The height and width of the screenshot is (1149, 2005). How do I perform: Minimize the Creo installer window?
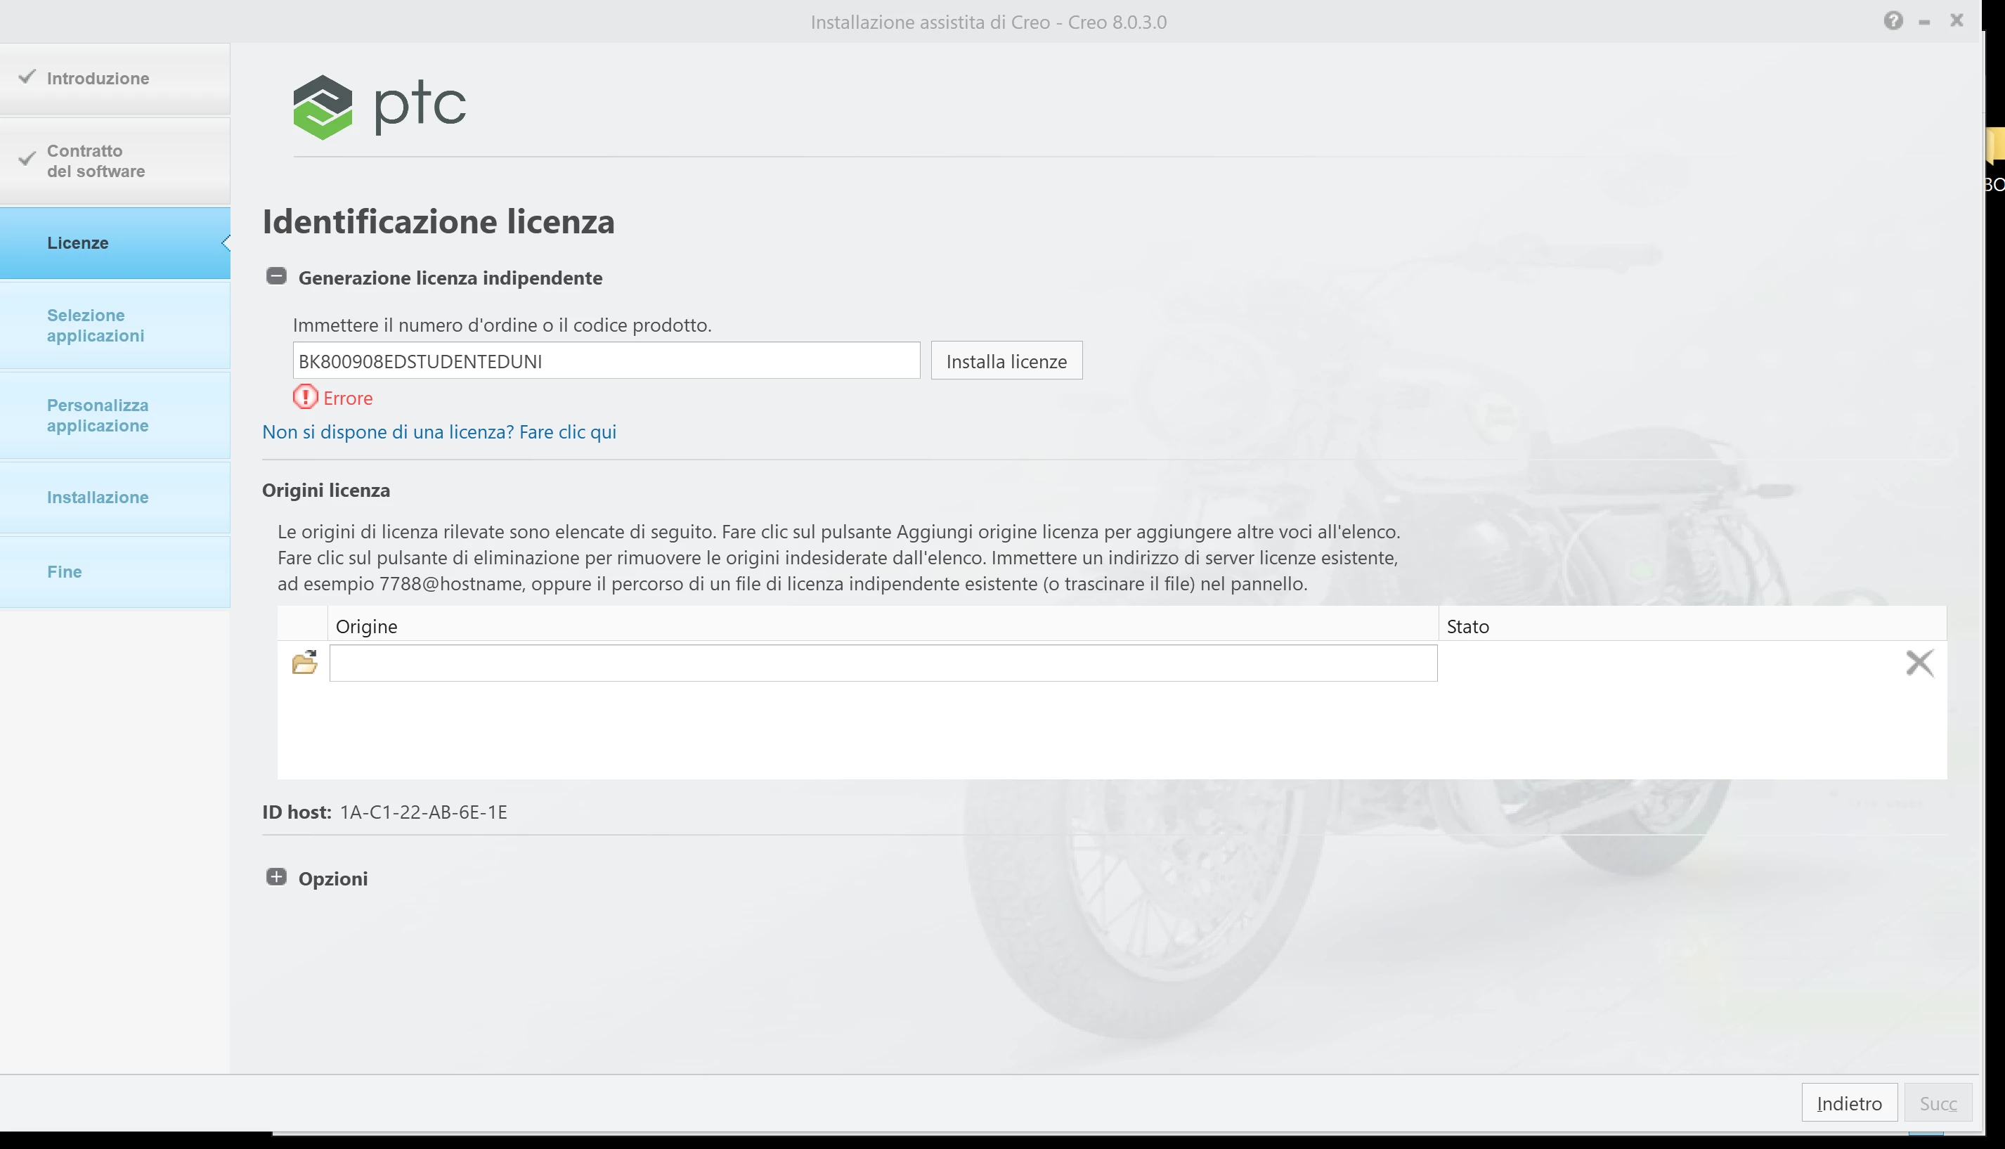[1924, 22]
